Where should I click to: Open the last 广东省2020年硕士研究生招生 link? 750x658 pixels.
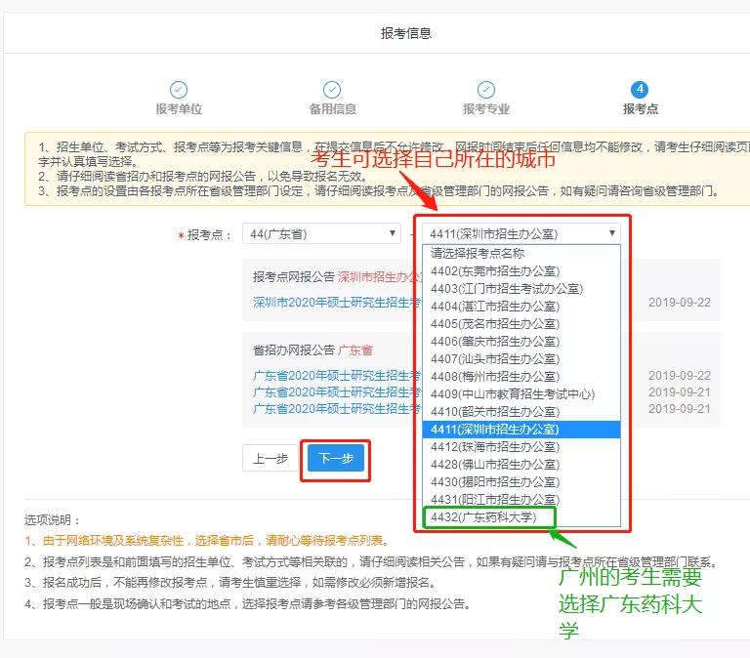click(337, 409)
